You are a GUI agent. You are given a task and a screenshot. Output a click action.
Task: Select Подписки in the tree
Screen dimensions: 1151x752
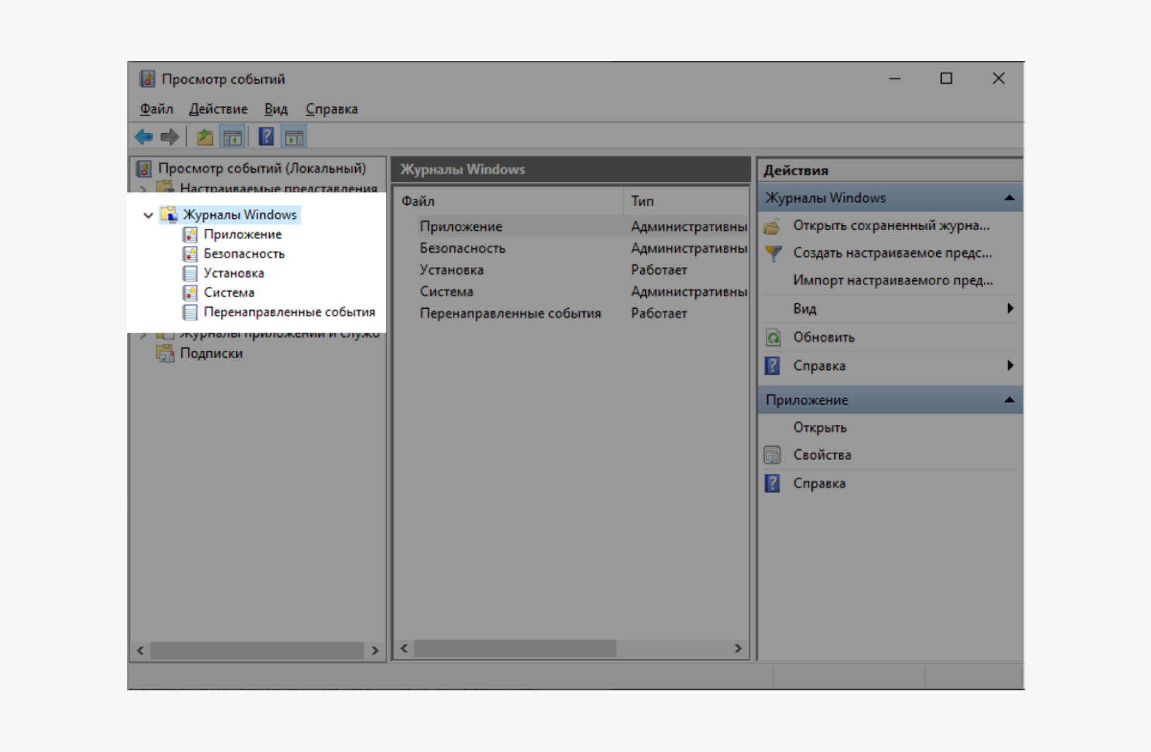click(211, 353)
